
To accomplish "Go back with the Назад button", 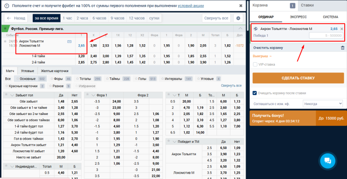I will pyautogui.click(x=16, y=18).
